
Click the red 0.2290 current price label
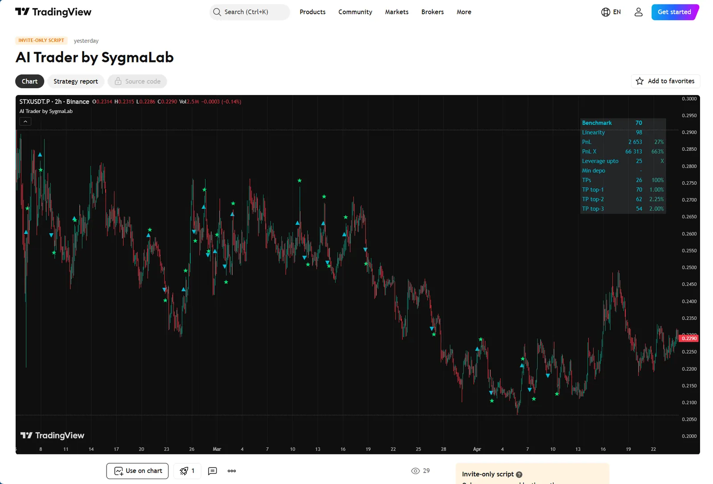tap(689, 339)
